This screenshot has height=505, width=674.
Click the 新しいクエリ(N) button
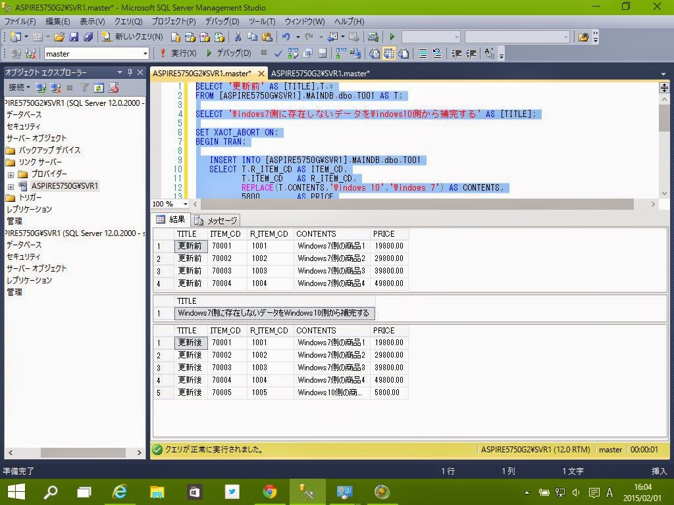(x=132, y=37)
